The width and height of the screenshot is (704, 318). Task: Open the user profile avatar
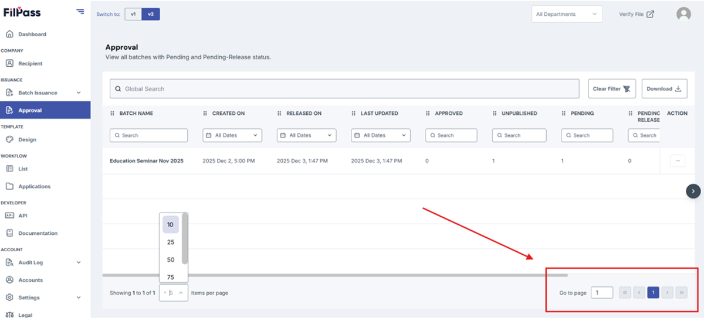(x=683, y=14)
